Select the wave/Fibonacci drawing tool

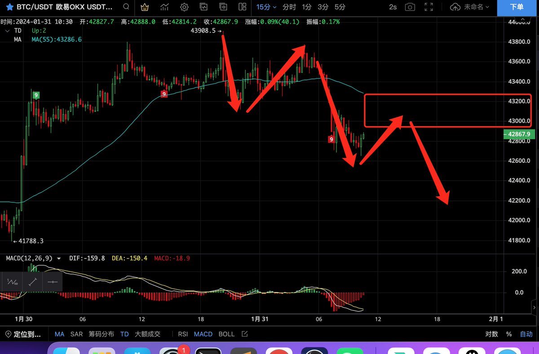pyautogui.click(x=12, y=282)
